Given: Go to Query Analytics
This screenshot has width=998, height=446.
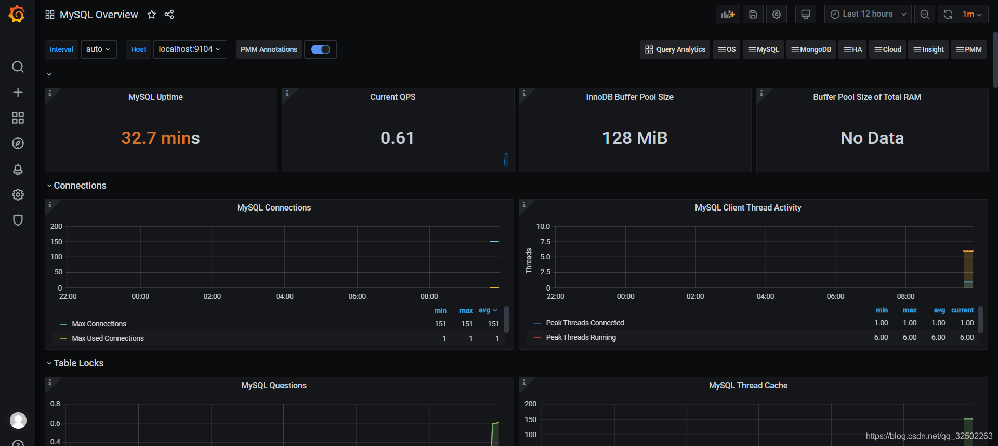Looking at the screenshot, I should pos(675,49).
